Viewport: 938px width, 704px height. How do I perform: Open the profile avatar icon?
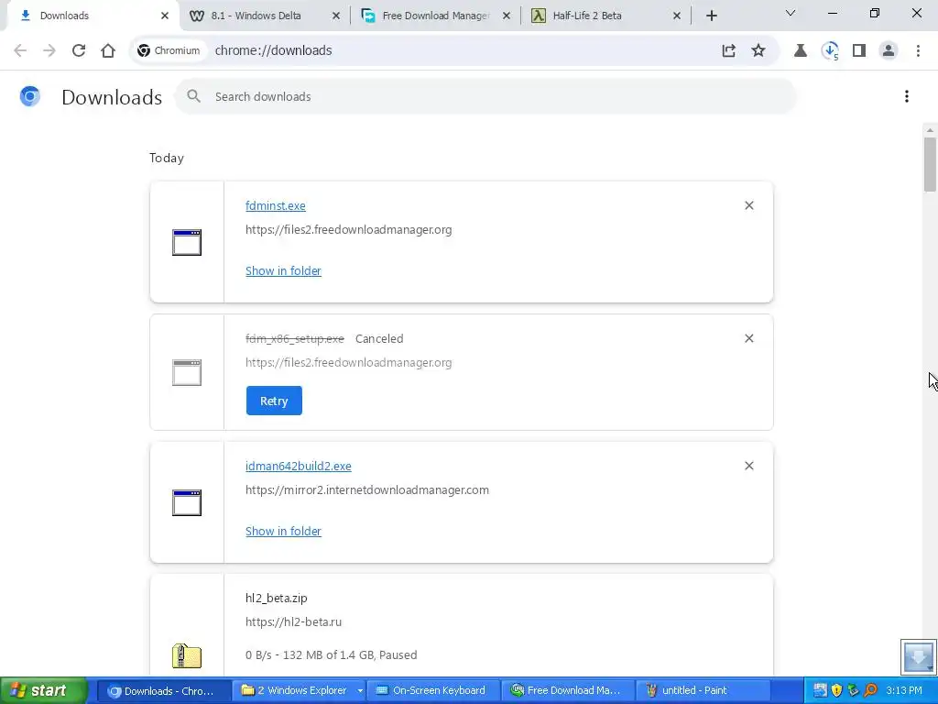pyautogui.click(x=889, y=50)
